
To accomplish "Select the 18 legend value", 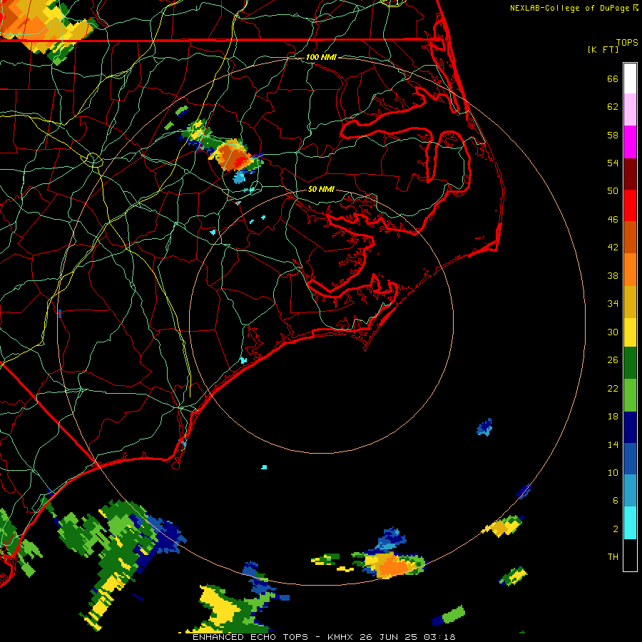I will coord(613,417).
